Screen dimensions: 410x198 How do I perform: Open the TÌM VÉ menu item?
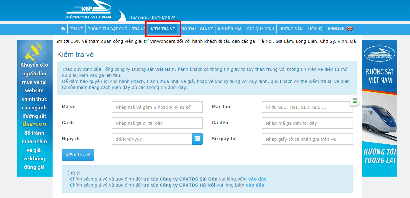[76, 29]
